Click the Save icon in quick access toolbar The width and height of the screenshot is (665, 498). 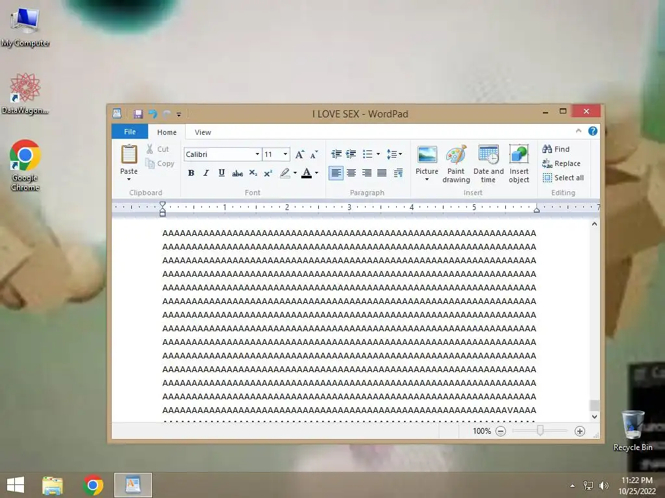138,114
